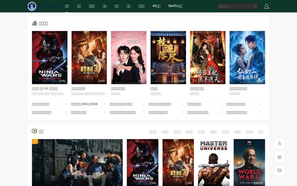Click the video screen play section icon
The width and height of the screenshot is (297, 186).
point(34,131)
